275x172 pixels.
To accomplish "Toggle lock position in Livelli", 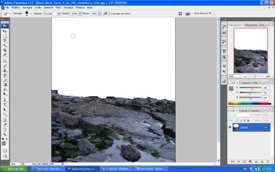I will [244, 120].
